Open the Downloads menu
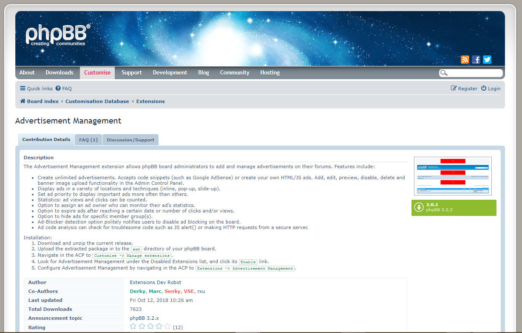The width and height of the screenshot is (522, 333). tap(60, 73)
